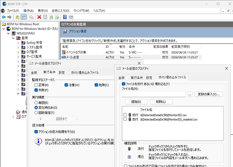The height and width of the screenshot is (167, 233).
Task: Toggle アクションの逐次処理を行う(S) checkbox
Action: [36, 132]
